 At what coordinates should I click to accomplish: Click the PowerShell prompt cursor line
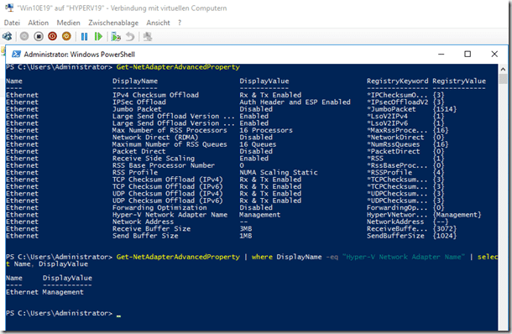pos(64,313)
